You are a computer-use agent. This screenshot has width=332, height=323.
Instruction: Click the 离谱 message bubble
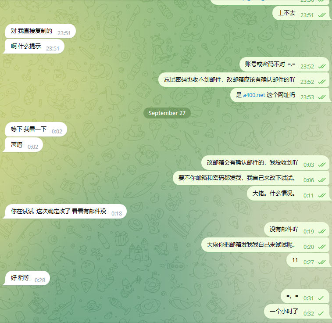point(23,145)
